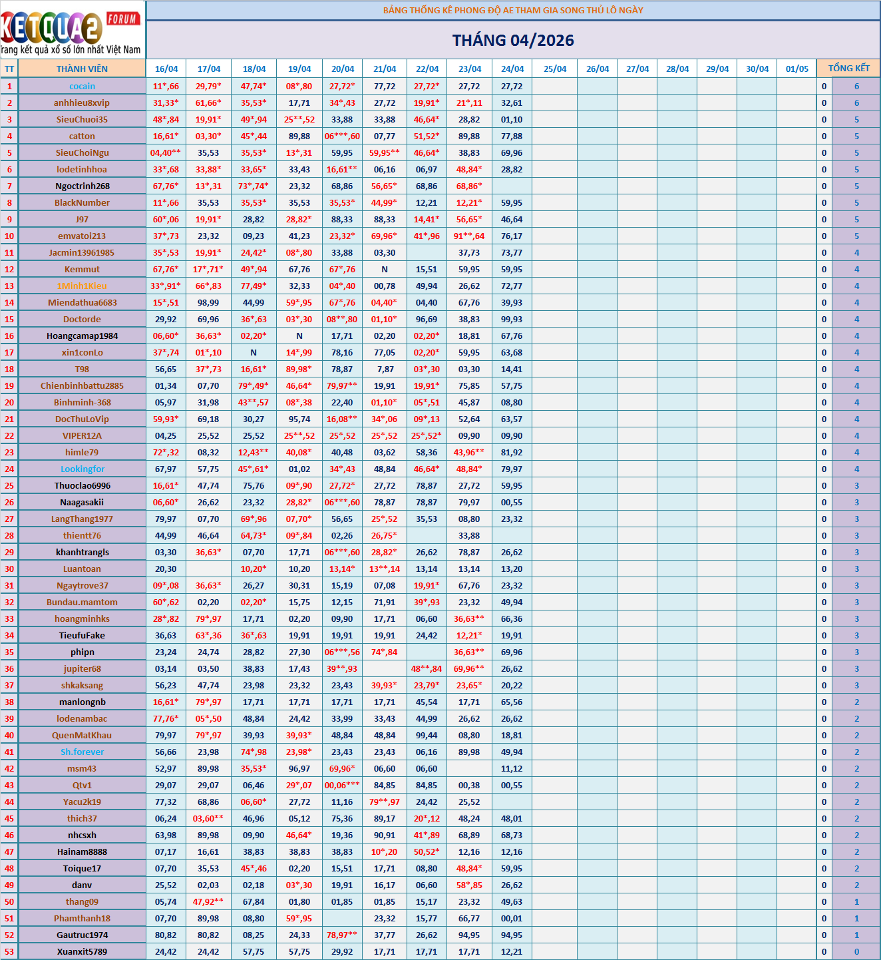Select member Toique17

(x=82, y=868)
